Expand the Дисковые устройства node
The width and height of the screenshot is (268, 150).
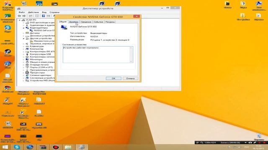pos(23,36)
